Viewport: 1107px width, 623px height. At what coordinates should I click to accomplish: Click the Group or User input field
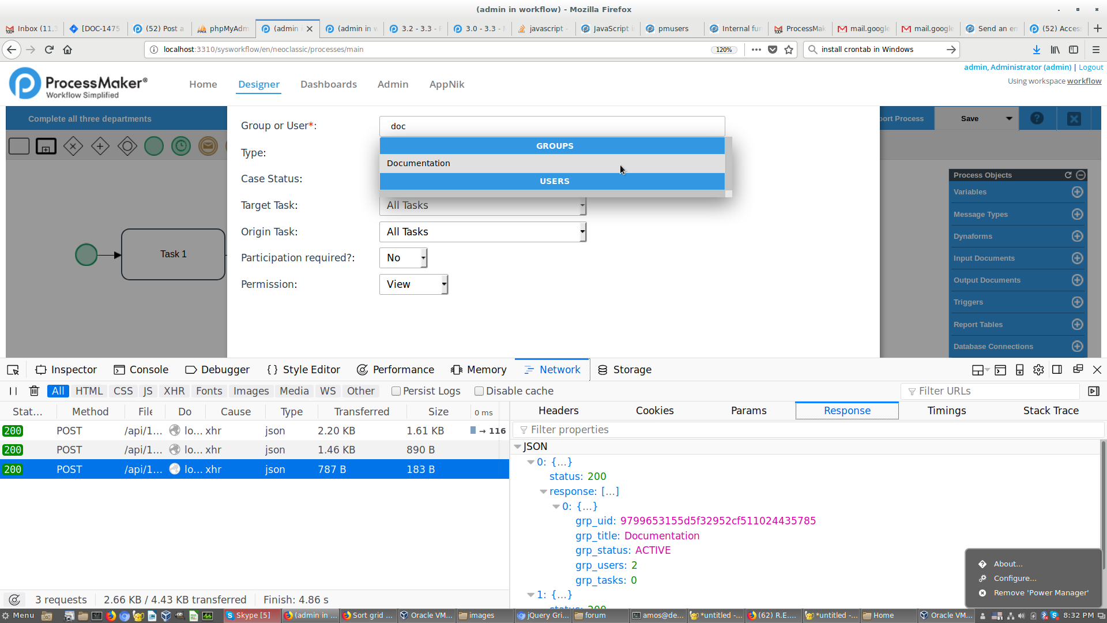point(552,126)
